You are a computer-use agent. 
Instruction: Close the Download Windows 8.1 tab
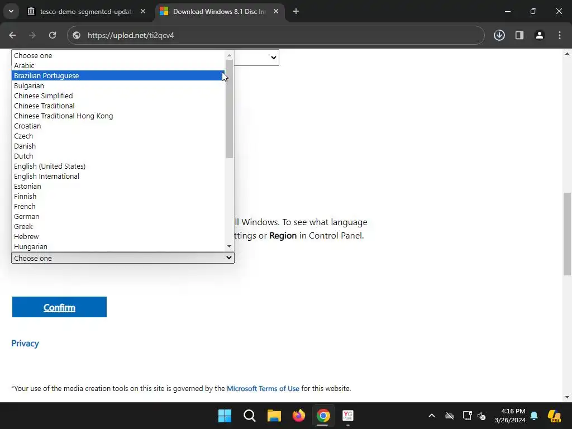pyautogui.click(x=276, y=12)
